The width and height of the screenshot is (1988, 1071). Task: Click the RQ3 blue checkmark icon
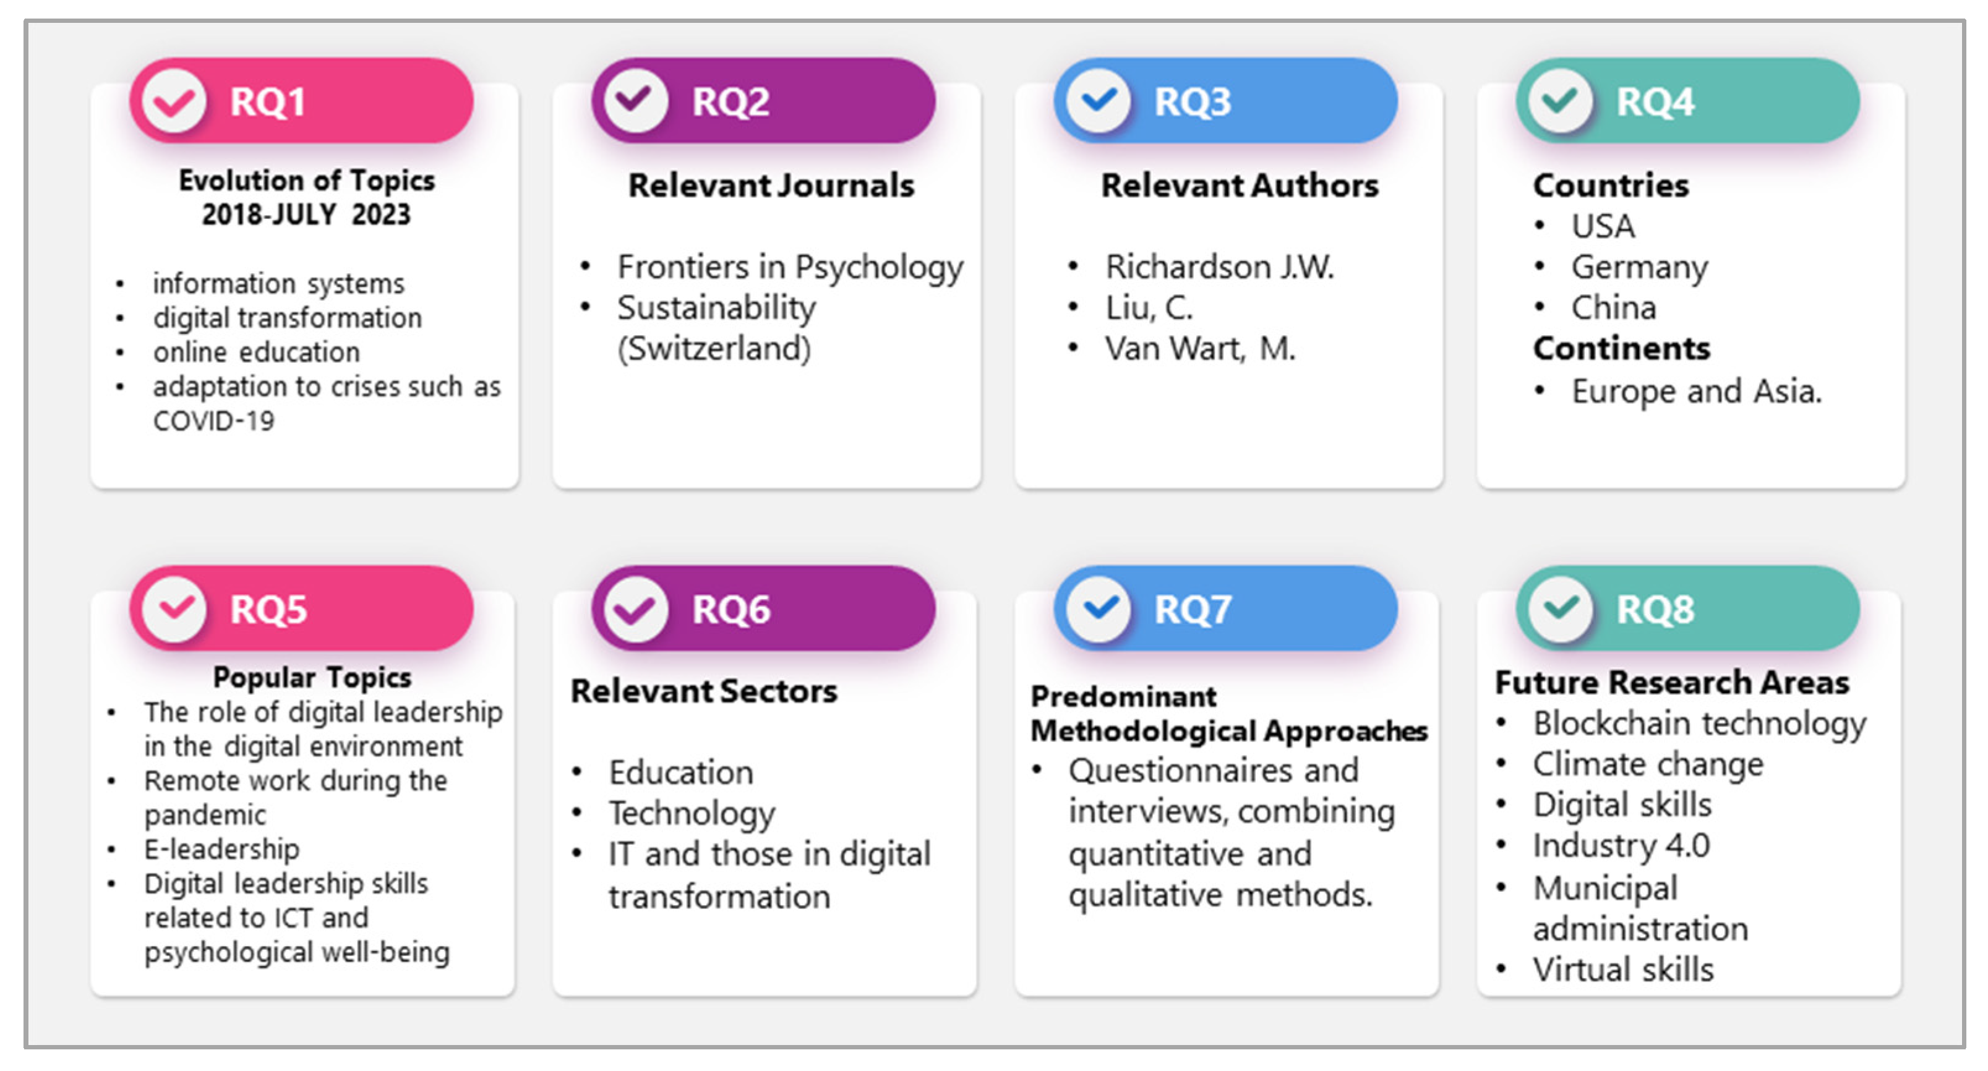1098,101
